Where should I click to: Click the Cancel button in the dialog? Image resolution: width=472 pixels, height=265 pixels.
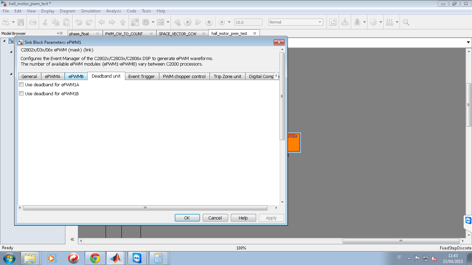click(x=215, y=218)
